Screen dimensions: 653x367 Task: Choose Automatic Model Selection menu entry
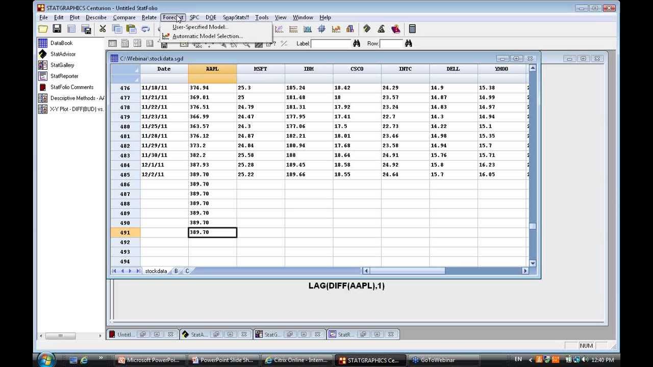pos(207,36)
